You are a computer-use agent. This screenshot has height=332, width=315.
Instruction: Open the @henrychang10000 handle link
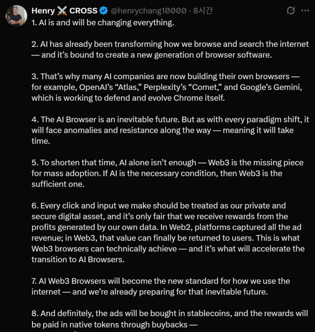[148, 10]
